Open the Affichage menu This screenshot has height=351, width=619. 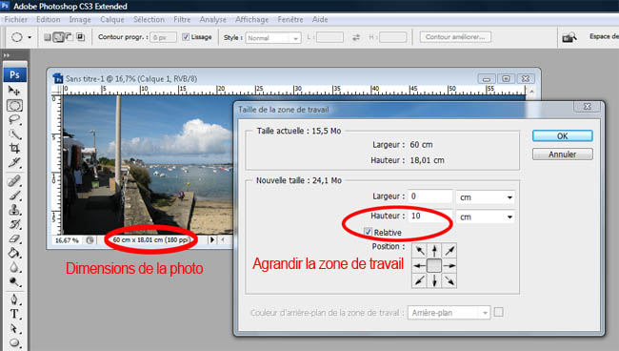(251, 19)
